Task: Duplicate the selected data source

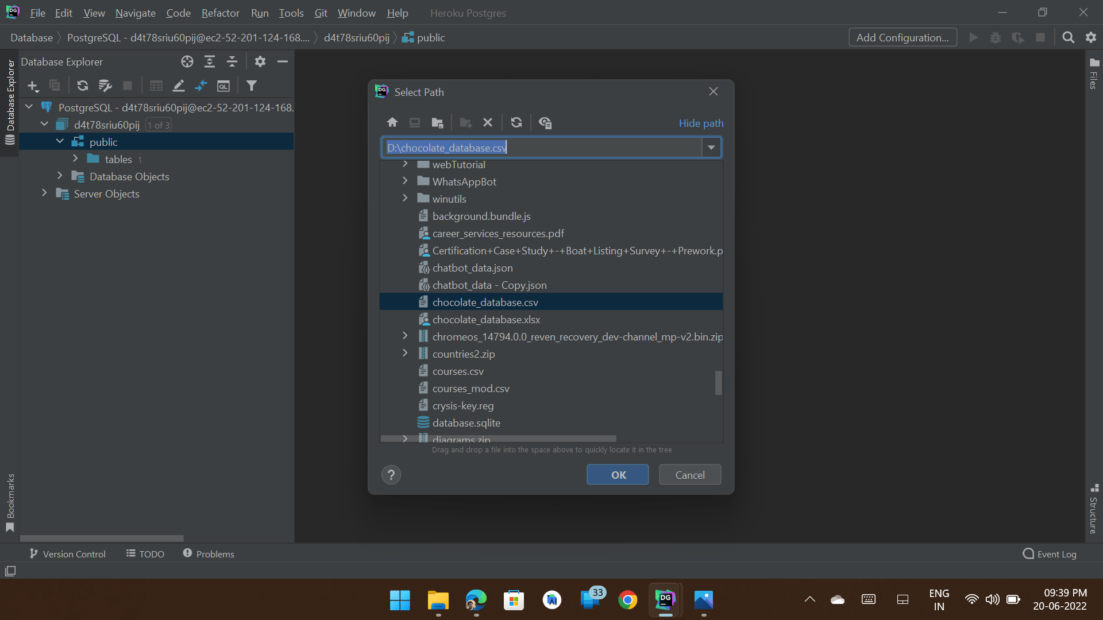Action: click(x=55, y=86)
